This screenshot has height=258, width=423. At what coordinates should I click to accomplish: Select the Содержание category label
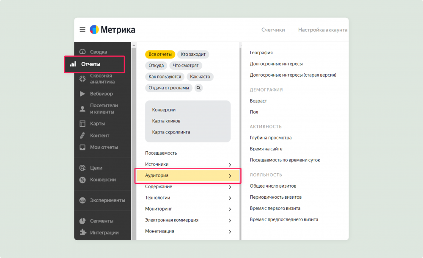coord(159,186)
